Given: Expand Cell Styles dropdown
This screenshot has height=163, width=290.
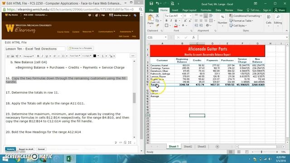Looking at the screenshot, I should (x=238, y=25).
